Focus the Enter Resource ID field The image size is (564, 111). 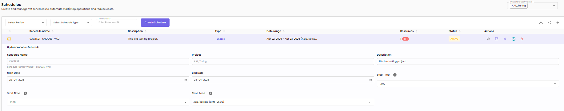coord(116,22)
